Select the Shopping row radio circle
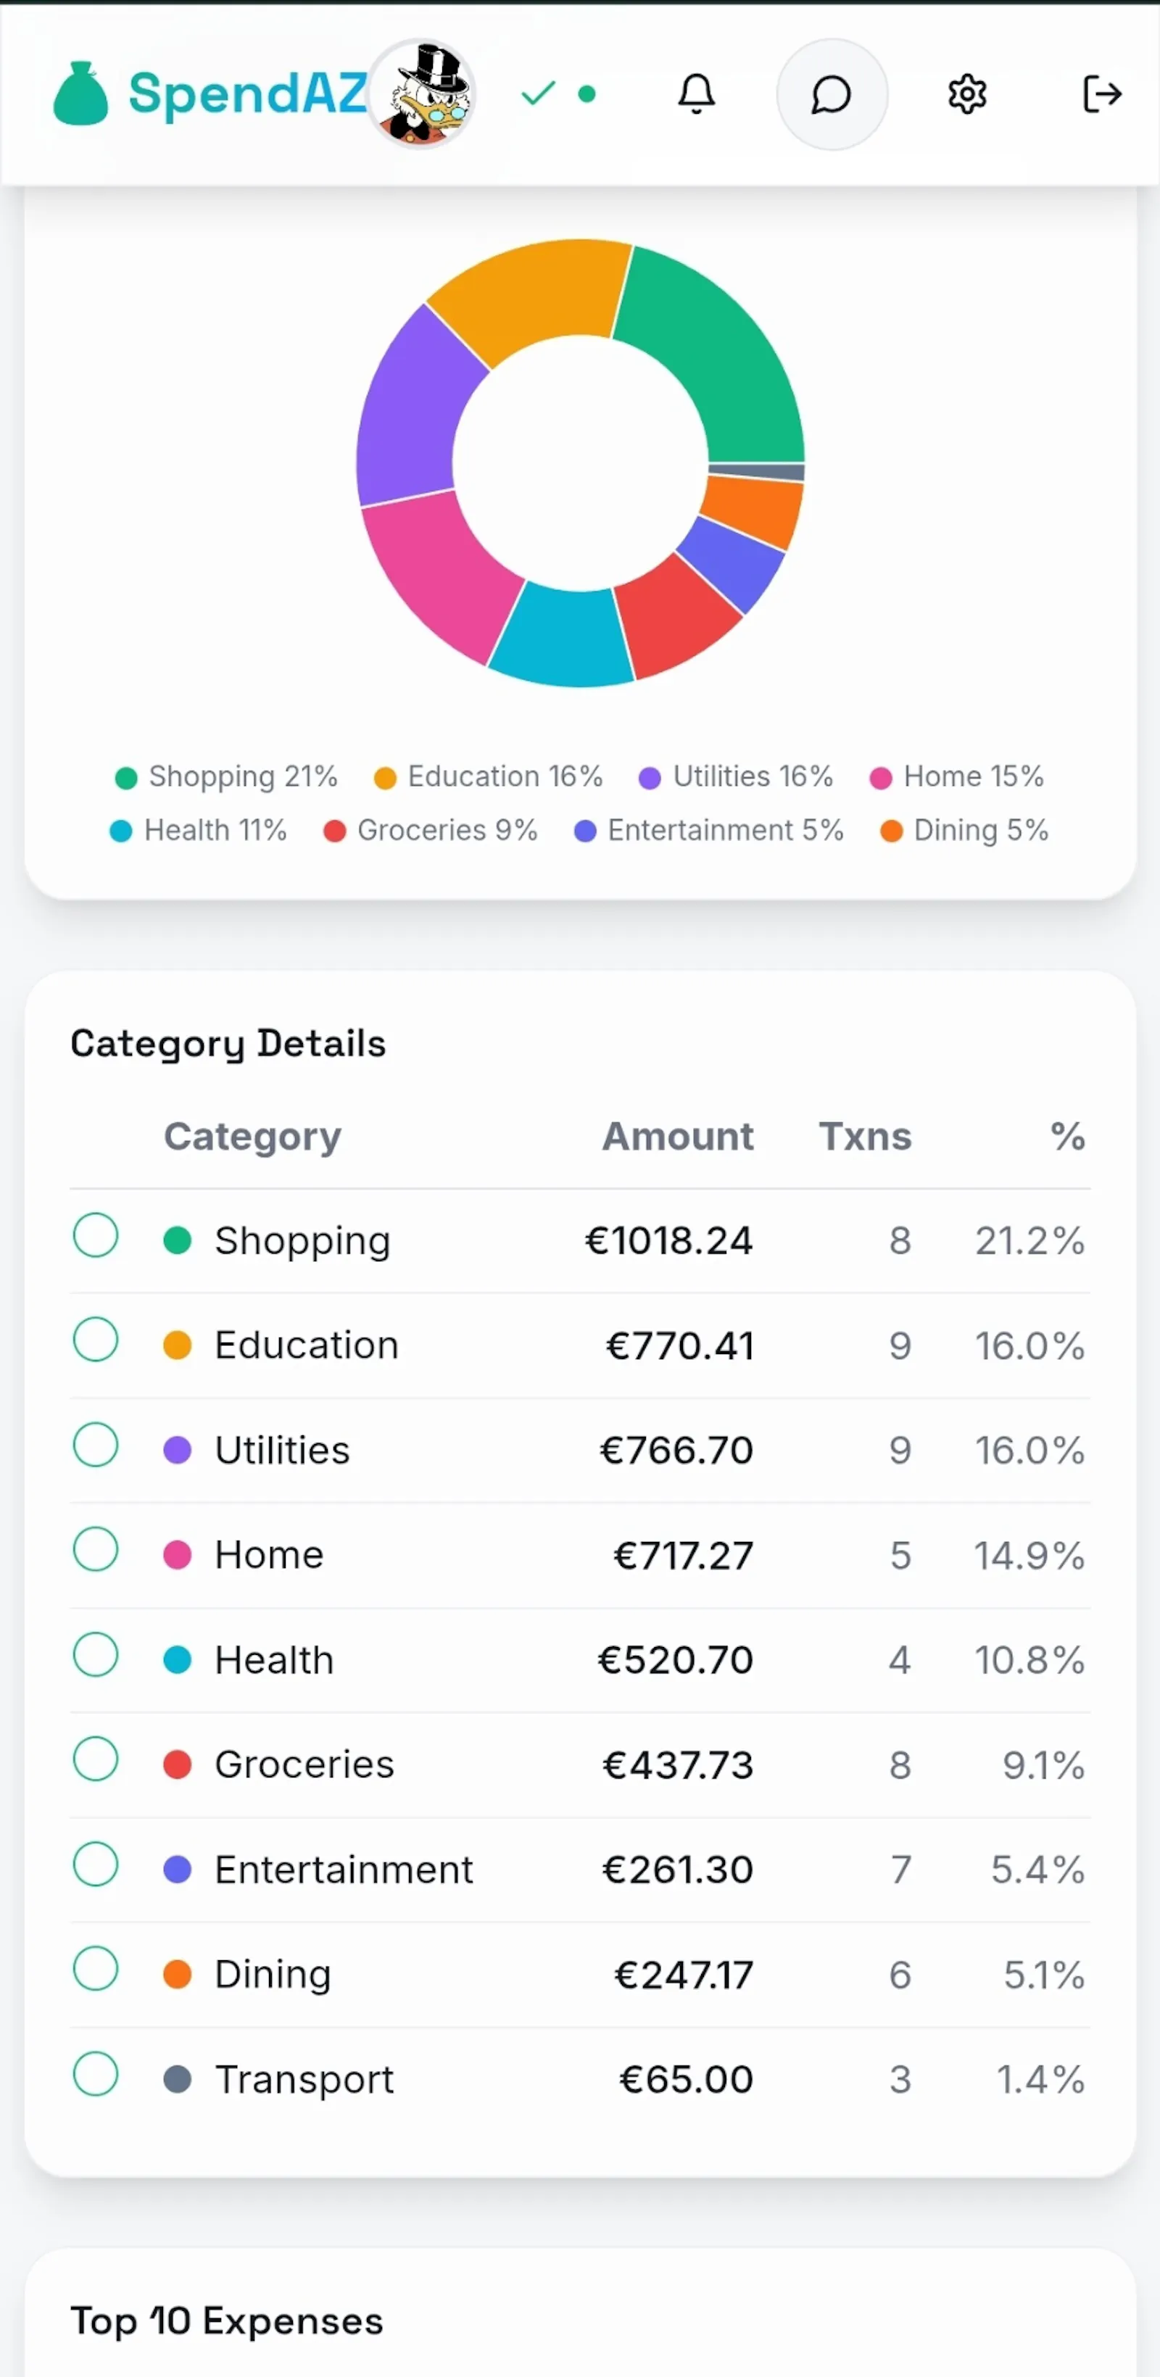This screenshot has height=2377, width=1160. (x=96, y=1235)
